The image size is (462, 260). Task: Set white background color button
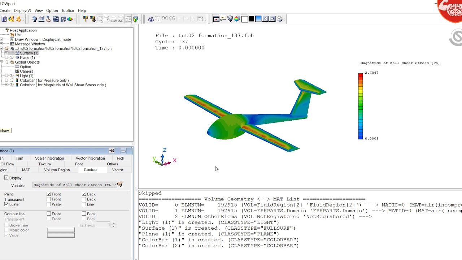[244, 19]
